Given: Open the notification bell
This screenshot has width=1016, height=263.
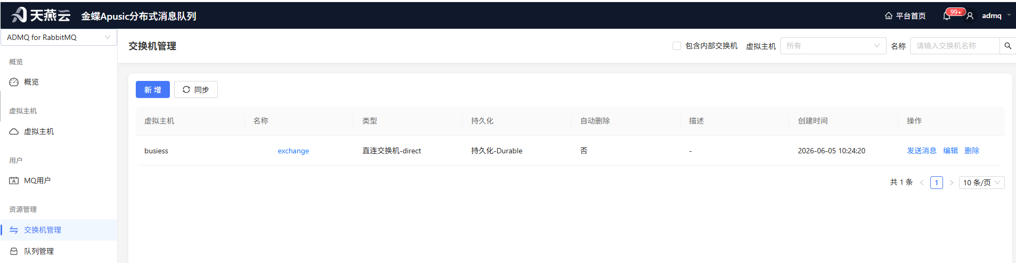Looking at the screenshot, I should 947,16.
